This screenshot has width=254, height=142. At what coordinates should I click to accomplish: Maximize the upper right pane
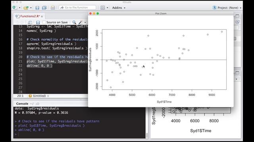pos(237,16)
